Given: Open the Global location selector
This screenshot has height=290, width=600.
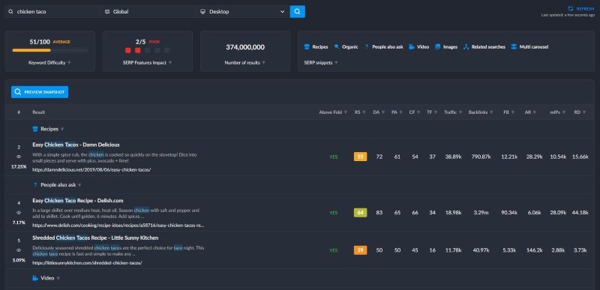Looking at the screenshot, I should (147, 11).
